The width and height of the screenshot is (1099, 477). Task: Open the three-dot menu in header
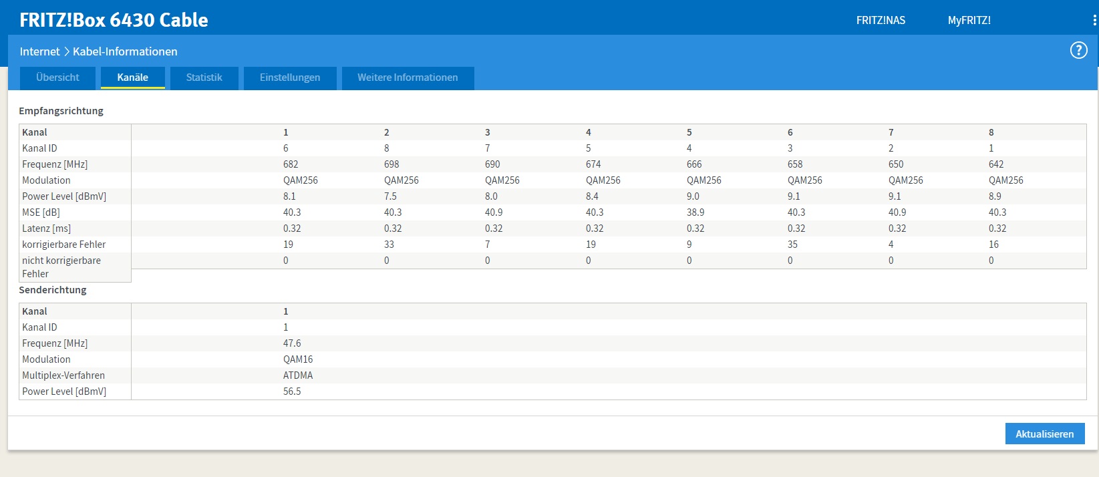coord(1094,21)
